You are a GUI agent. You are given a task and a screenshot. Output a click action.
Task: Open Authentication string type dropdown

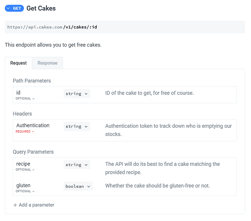77,127
